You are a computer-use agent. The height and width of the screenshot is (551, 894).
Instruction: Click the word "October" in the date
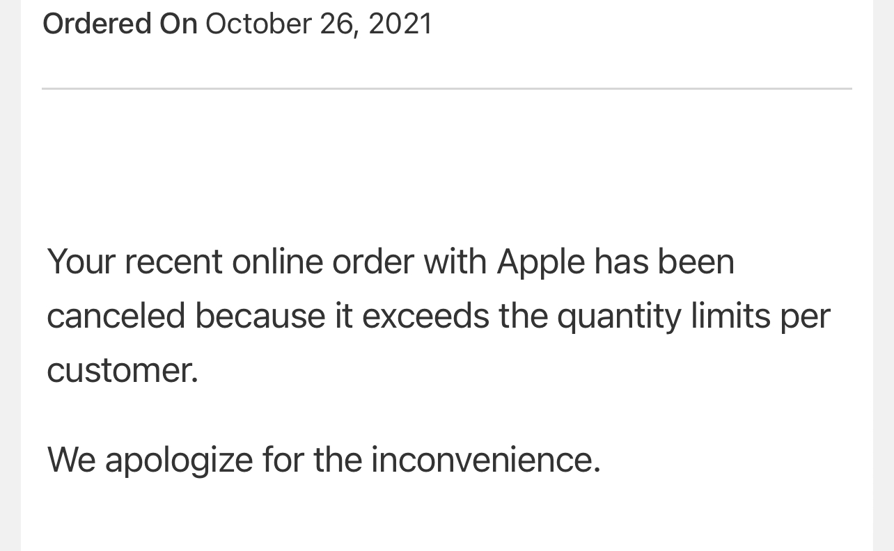(x=258, y=24)
